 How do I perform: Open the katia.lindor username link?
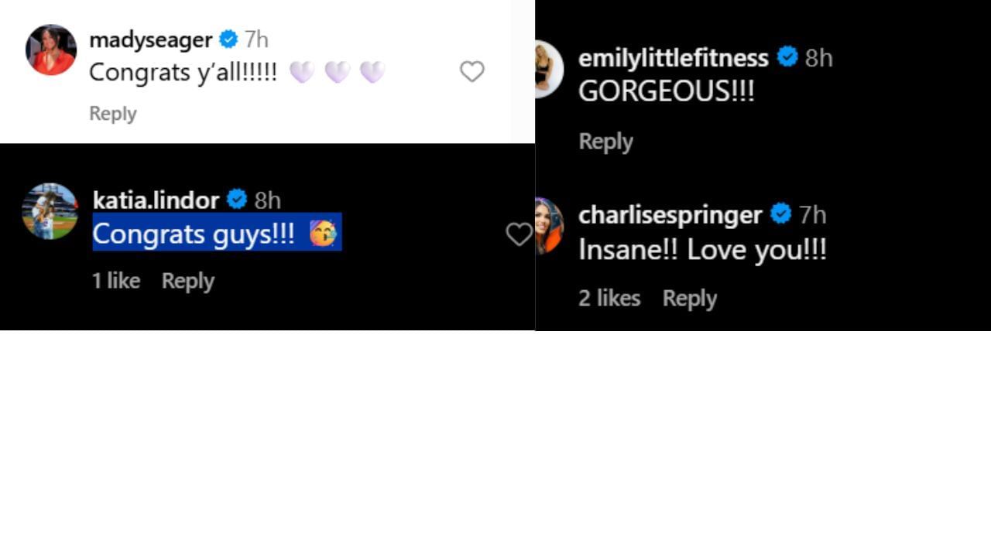(x=156, y=200)
